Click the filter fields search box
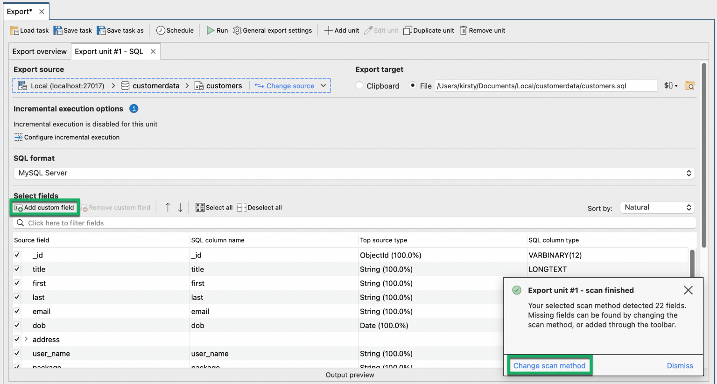 pos(355,223)
